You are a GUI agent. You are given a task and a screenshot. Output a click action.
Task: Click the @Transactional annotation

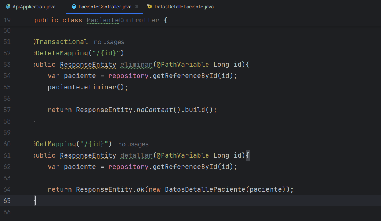pyautogui.click(x=61, y=42)
